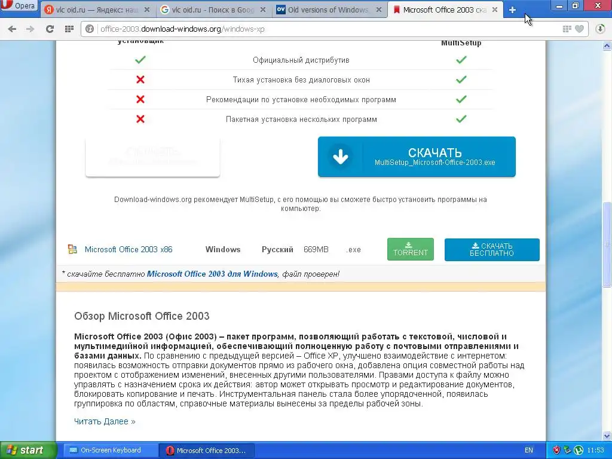Switch to On-Screen Keyboard taskbar item

click(x=110, y=450)
